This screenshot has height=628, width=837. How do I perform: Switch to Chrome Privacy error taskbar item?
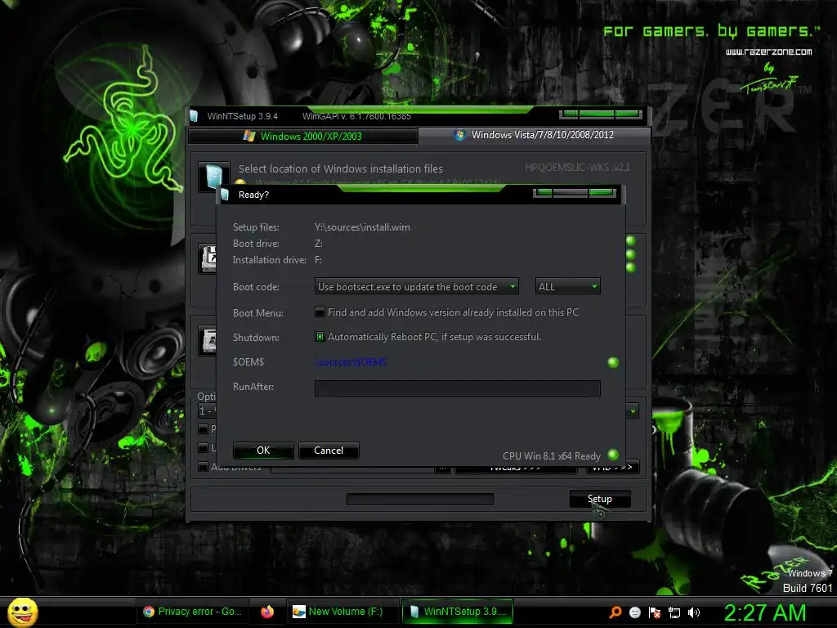tap(193, 612)
